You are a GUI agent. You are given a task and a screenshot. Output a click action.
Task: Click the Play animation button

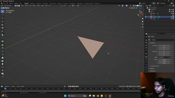(74, 86)
